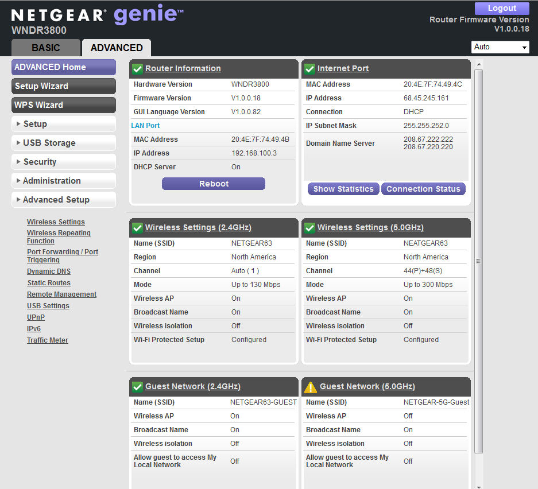Click the Show Statistics button
Viewport: 538px width, 489px height.
343,189
